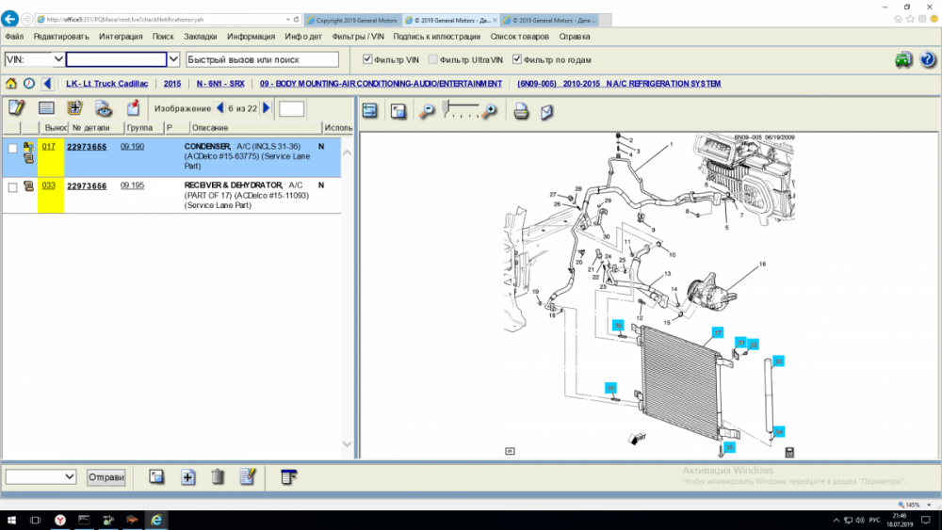
Task: Click the trash can icon in bottom toolbar
Action: click(218, 477)
